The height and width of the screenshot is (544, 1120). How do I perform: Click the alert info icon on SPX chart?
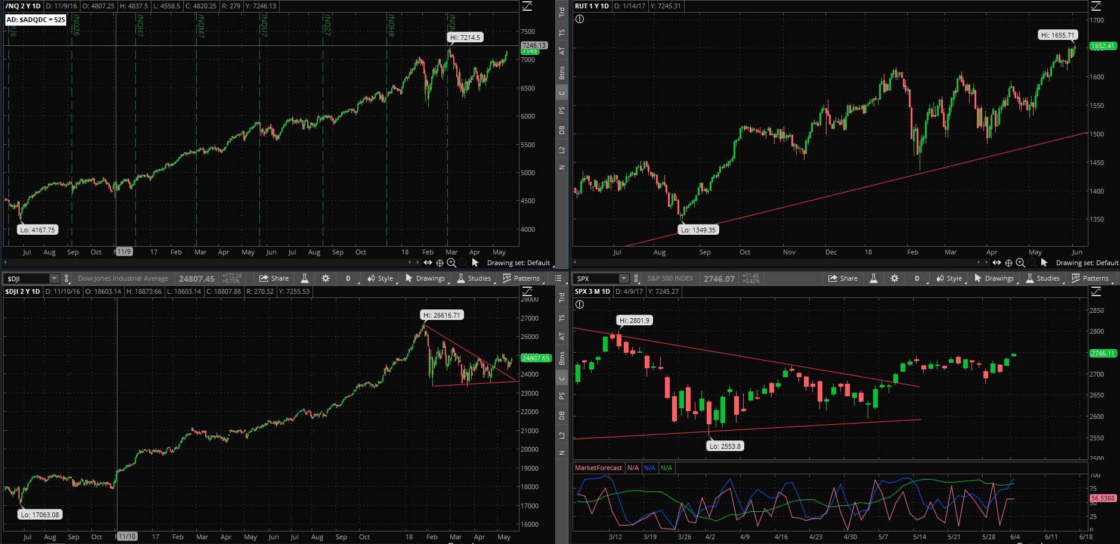pyautogui.click(x=580, y=304)
